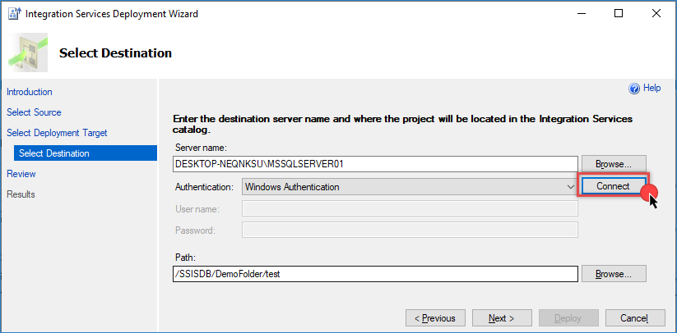Click into the Server name field

(x=374, y=164)
